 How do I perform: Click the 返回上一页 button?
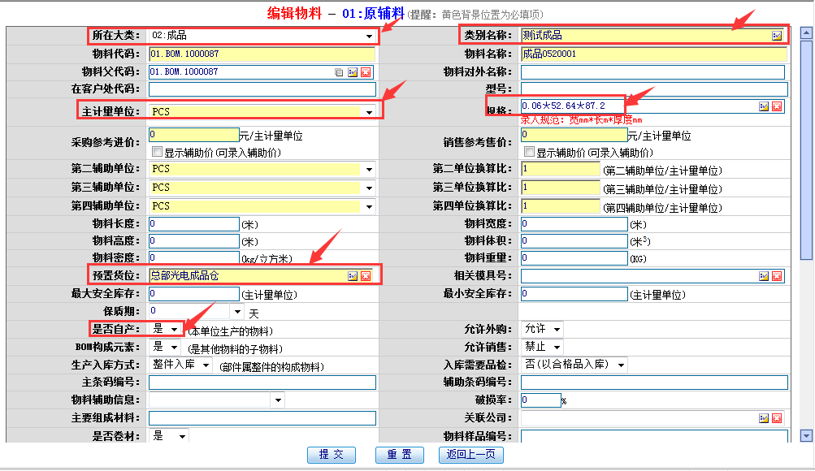point(471,455)
